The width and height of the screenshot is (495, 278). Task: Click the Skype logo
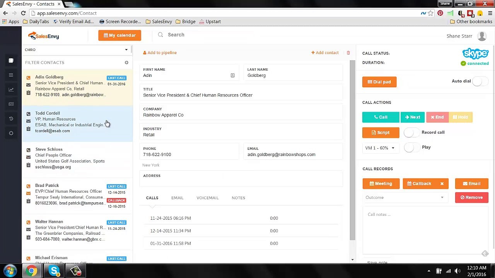[x=475, y=53]
